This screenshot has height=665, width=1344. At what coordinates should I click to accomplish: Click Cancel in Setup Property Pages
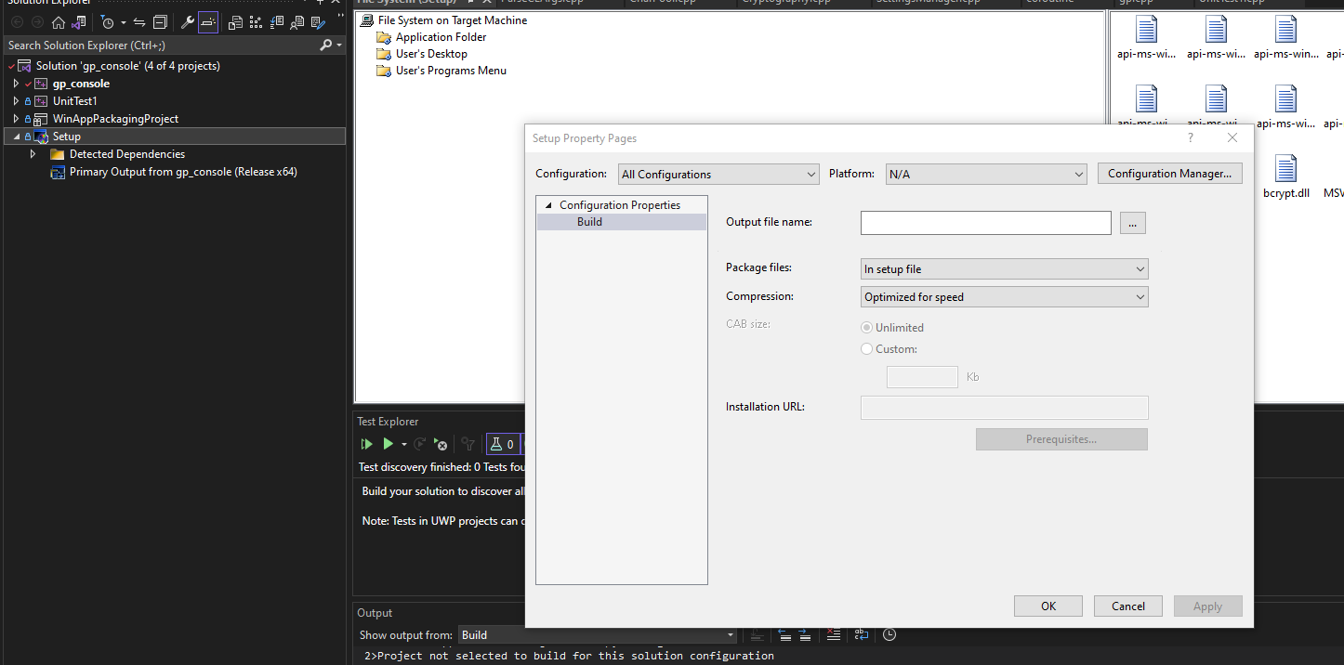1128,606
